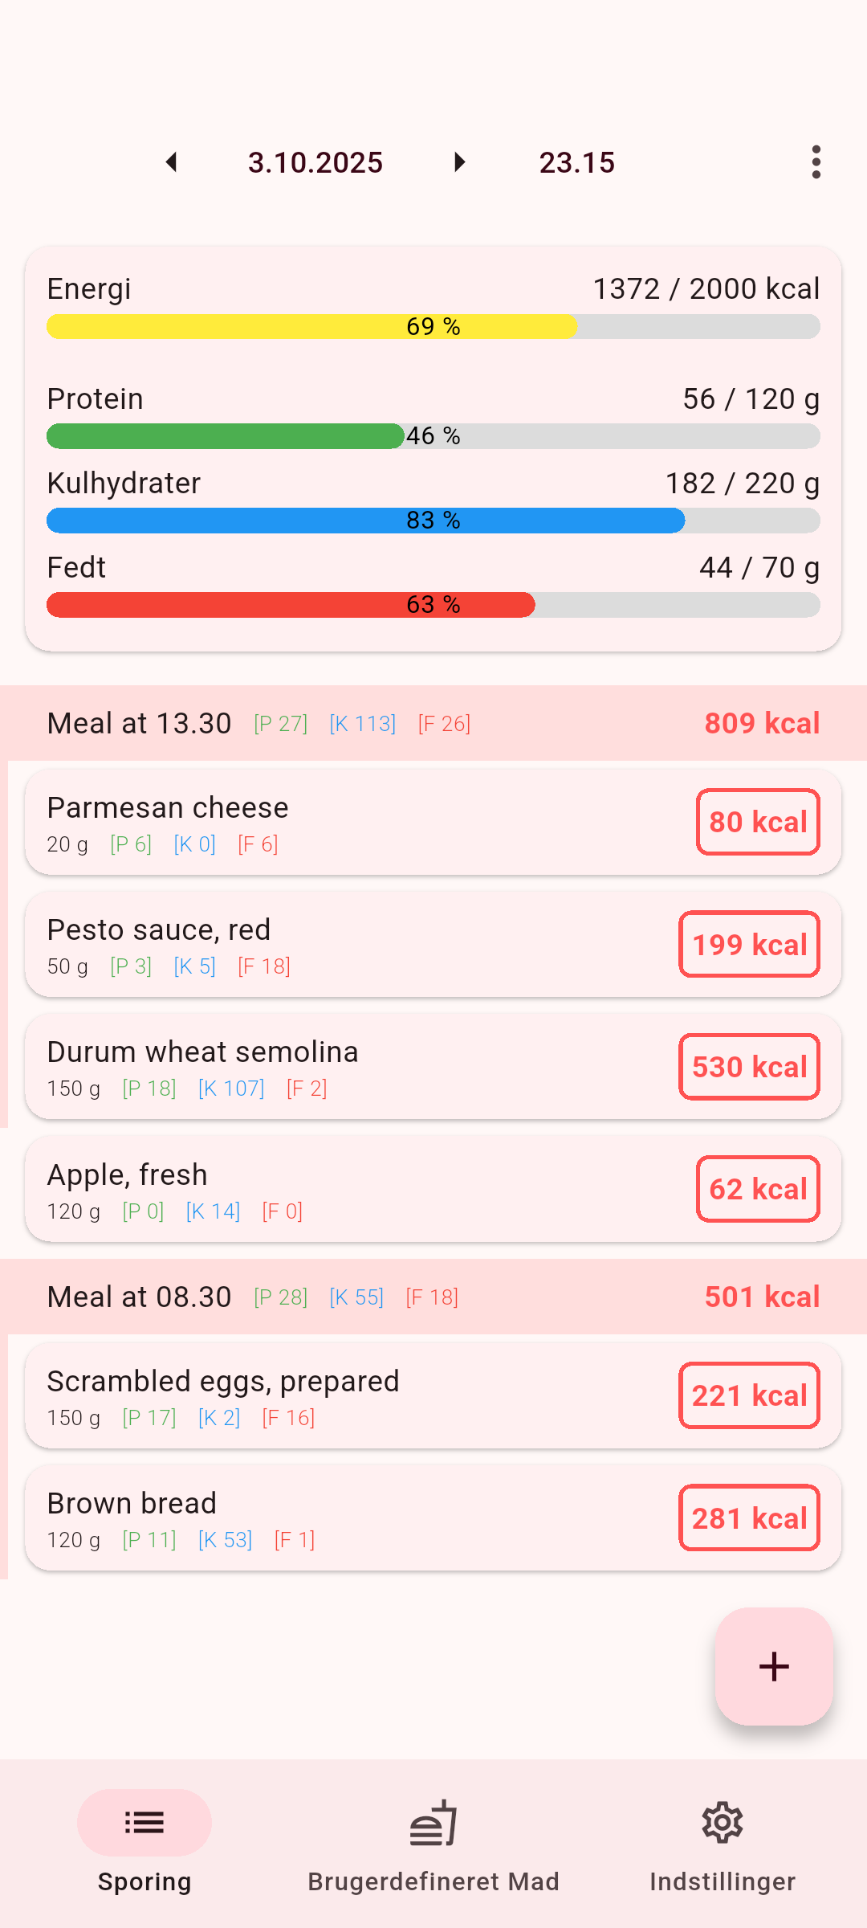This screenshot has height=1928, width=867.
Task: Tap the plus add food button
Action: [774, 1666]
